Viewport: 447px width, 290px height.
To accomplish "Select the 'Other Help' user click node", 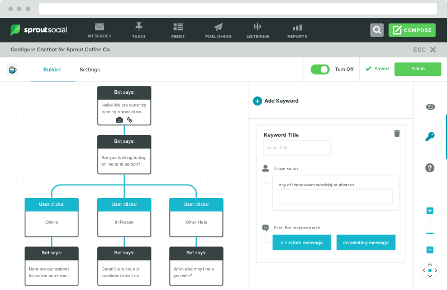I will point(197,217).
